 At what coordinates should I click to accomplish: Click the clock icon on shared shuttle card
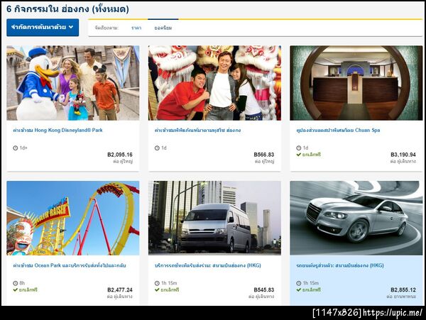[157, 283]
